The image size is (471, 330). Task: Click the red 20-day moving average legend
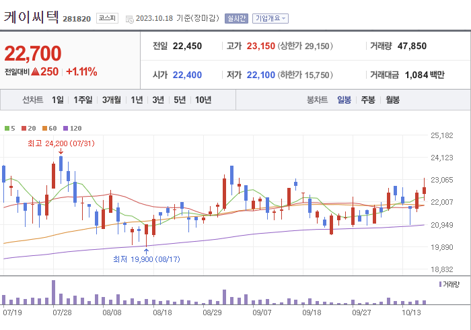[28, 129]
